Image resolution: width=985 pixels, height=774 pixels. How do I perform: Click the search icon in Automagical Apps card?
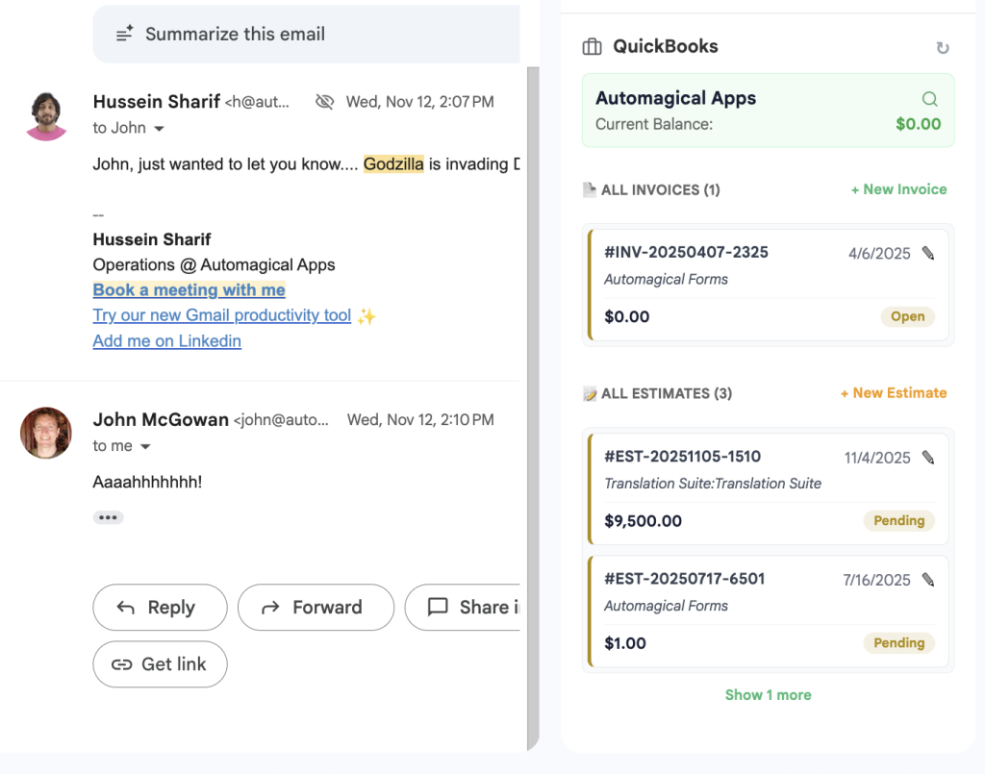[x=929, y=99]
